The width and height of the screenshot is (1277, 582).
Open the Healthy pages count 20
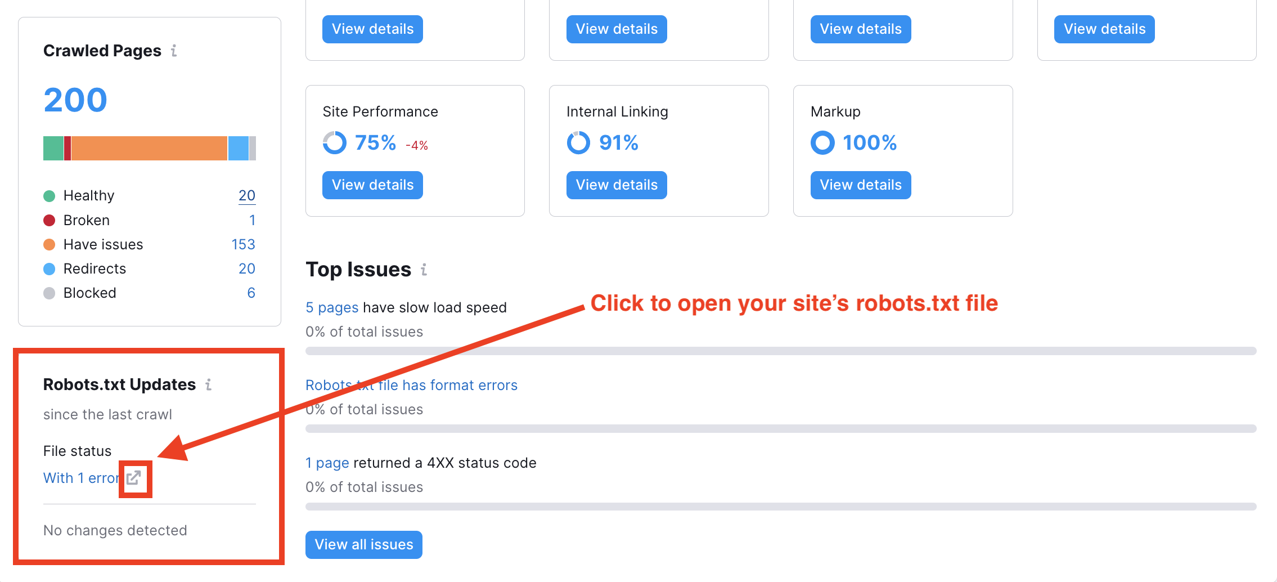(247, 195)
